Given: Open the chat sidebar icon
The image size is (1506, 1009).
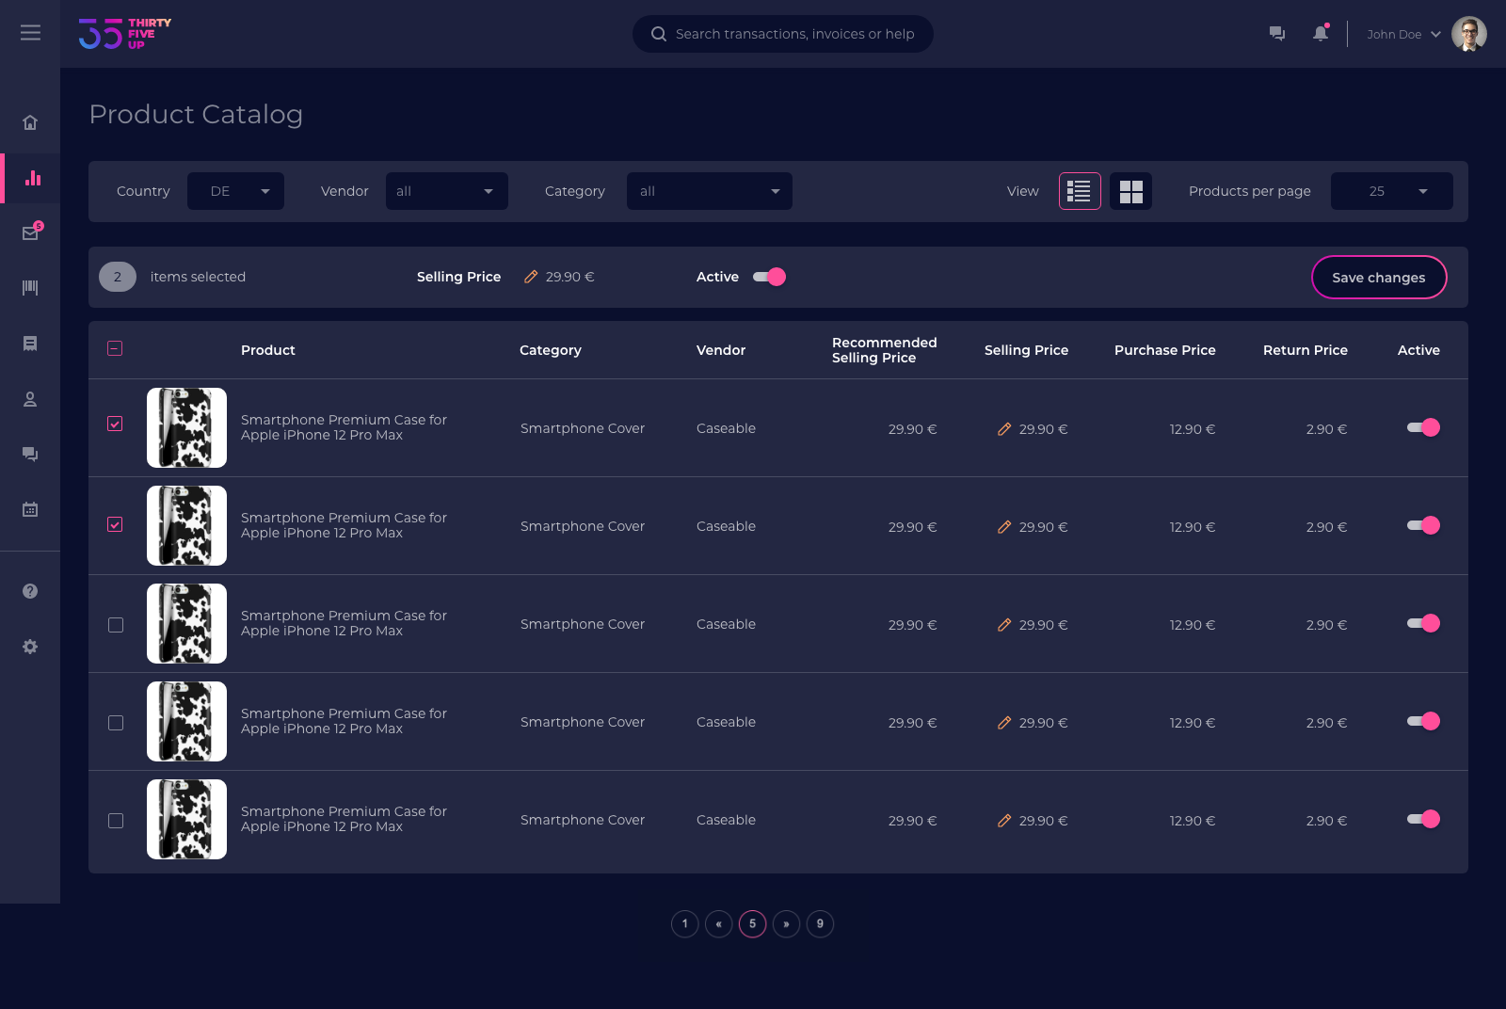Looking at the screenshot, I should point(30,455).
